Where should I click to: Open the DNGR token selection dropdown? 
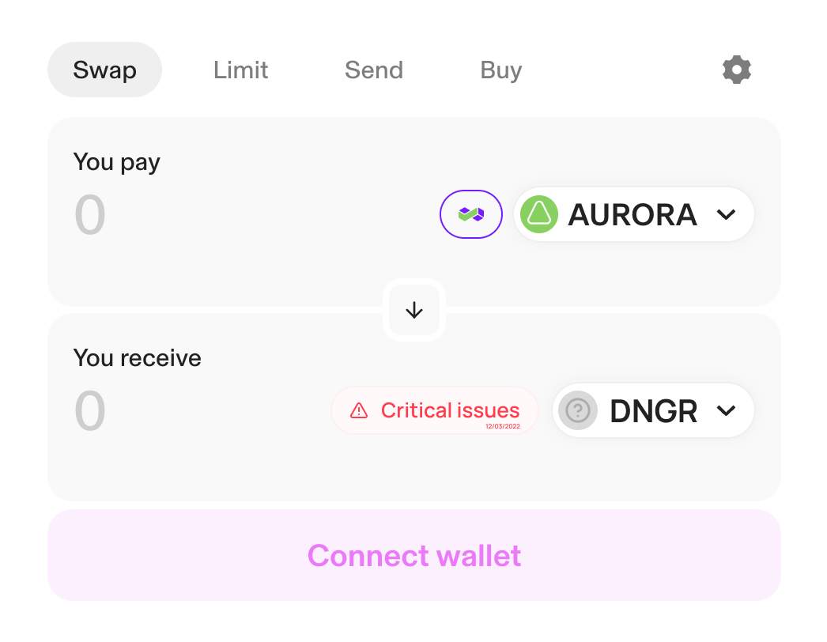pyautogui.click(x=653, y=410)
